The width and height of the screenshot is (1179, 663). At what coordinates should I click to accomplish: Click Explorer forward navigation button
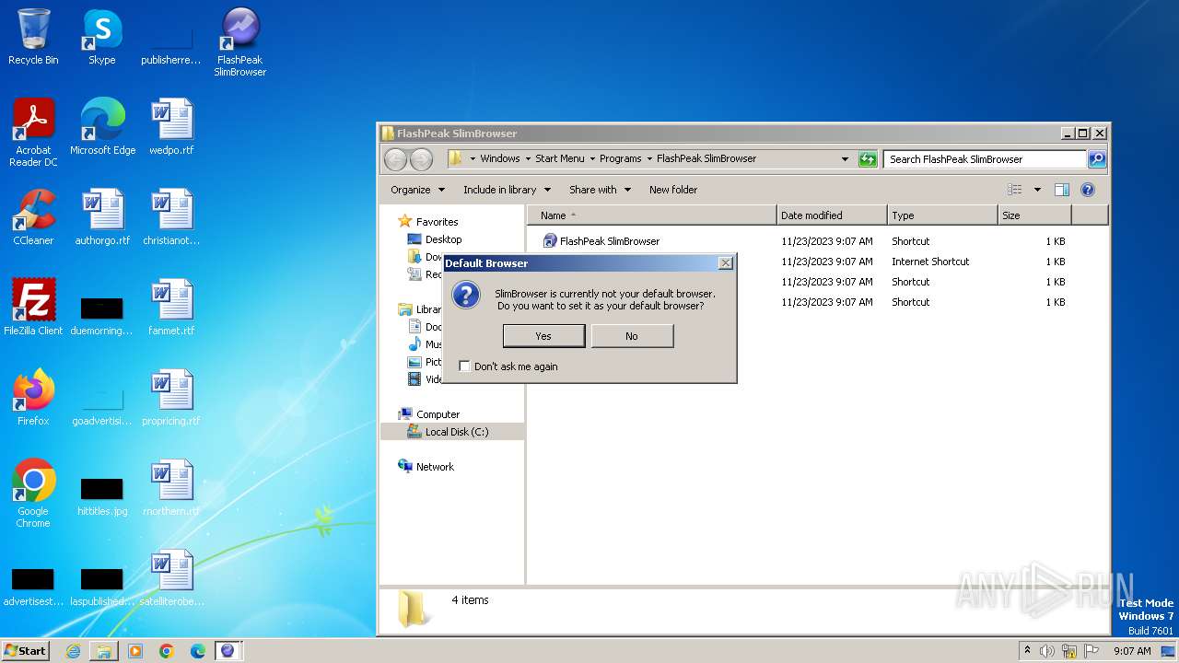pos(421,159)
